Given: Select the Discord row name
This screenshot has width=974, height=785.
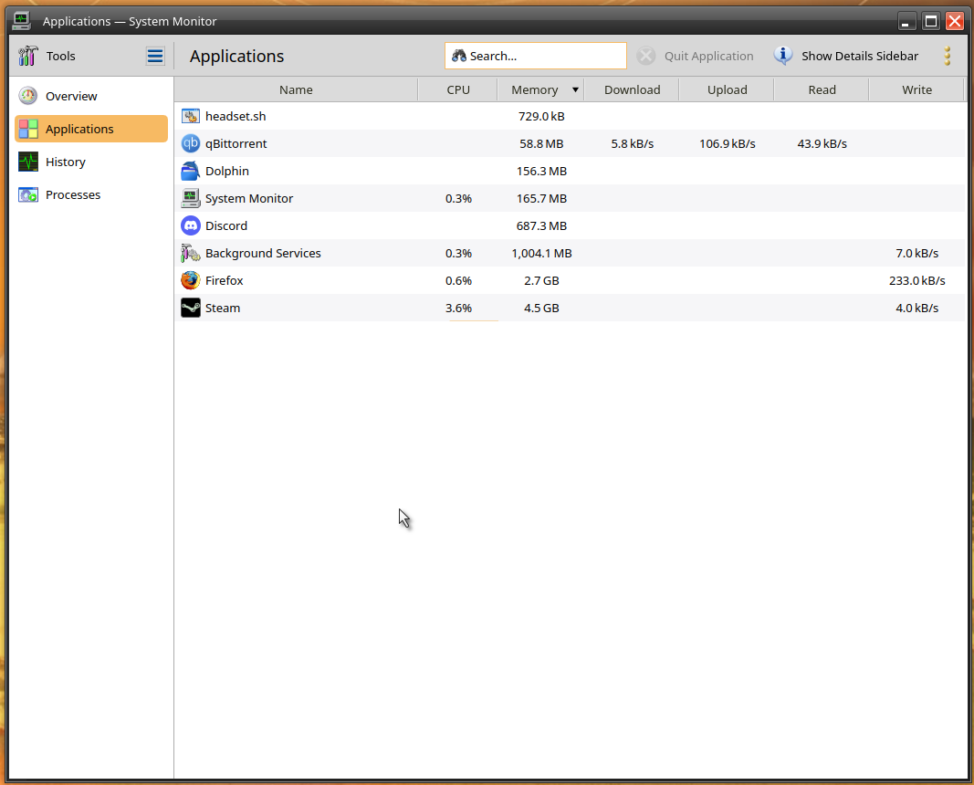Looking at the screenshot, I should coord(226,225).
